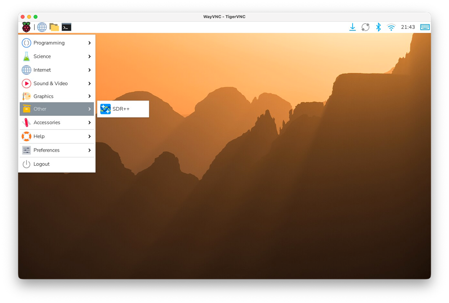Expand the Science submenu arrow
The height and width of the screenshot is (303, 449).
coord(90,56)
